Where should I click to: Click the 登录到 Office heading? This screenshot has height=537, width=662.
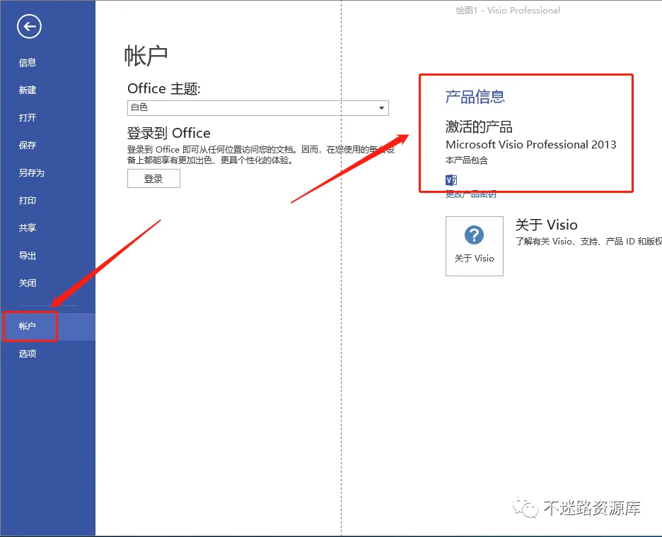tap(169, 133)
